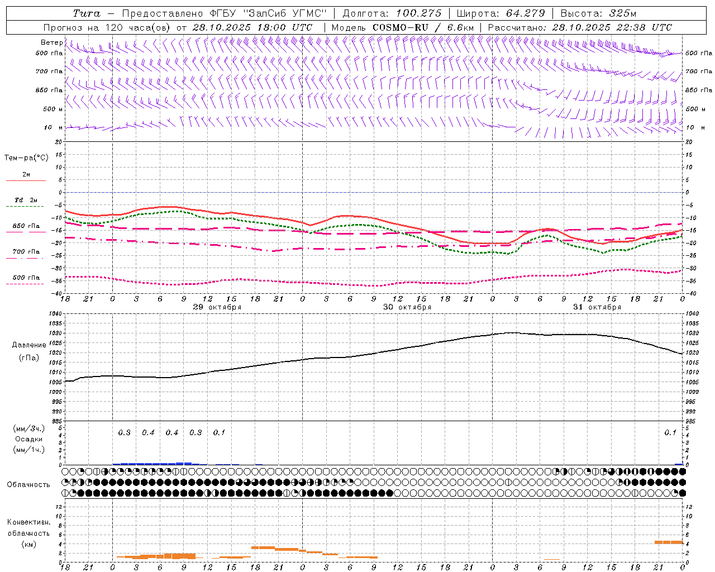The height and width of the screenshot is (572, 715).
Task: Click the 'Высота: 325м' header field
Action: (598, 13)
